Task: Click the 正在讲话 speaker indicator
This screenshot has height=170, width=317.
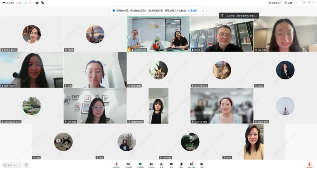Action: point(239,16)
